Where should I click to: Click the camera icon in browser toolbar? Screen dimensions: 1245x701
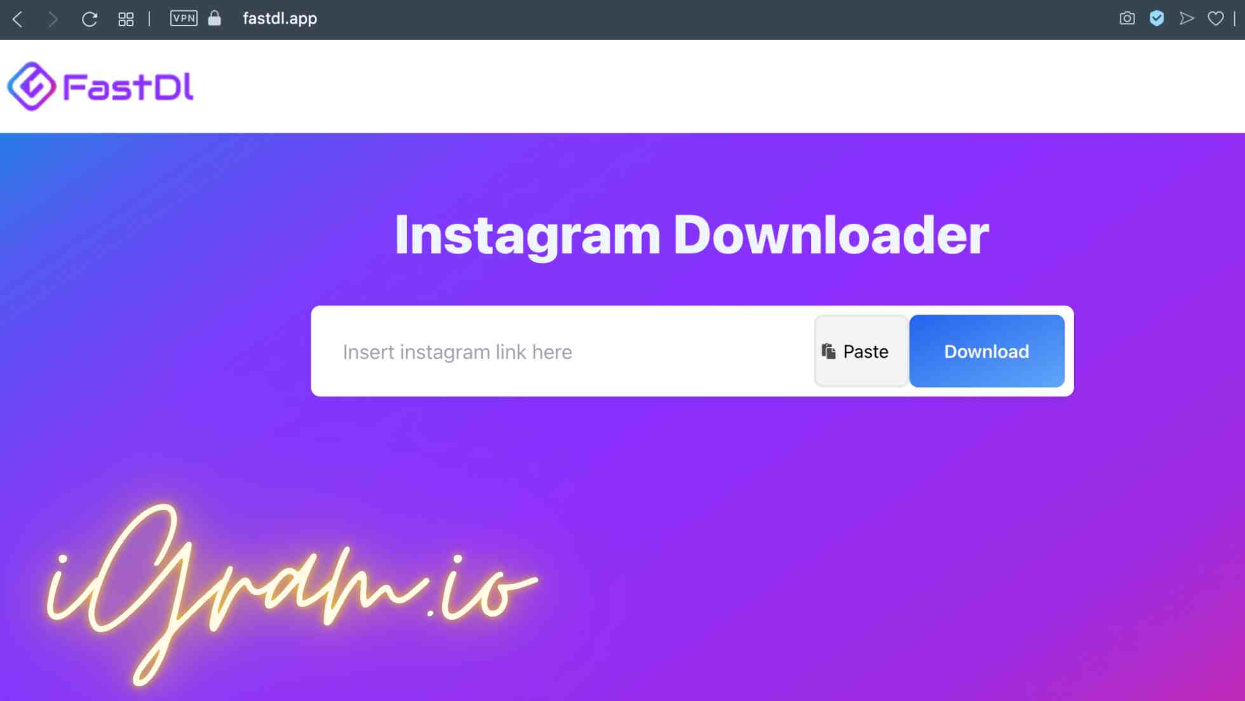coord(1127,19)
